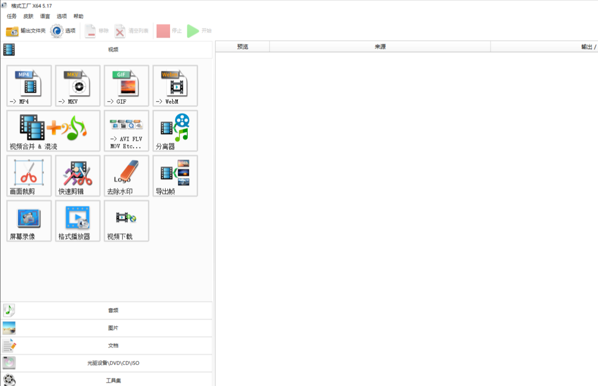The width and height of the screenshot is (598, 386).
Task: Open the 去除水印 watermark remover
Action: point(126,176)
